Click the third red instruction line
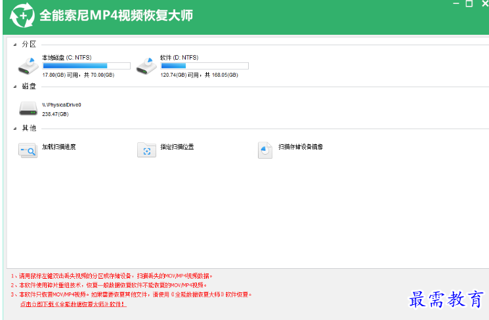Screen dimensions: 489x320 point(131,294)
